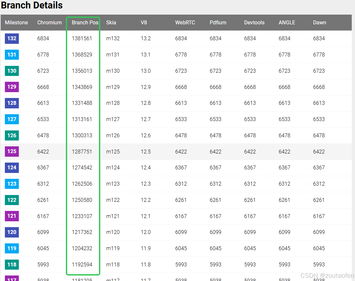Select branch position 1233107
This screenshot has width=355, height=281.
82,216
